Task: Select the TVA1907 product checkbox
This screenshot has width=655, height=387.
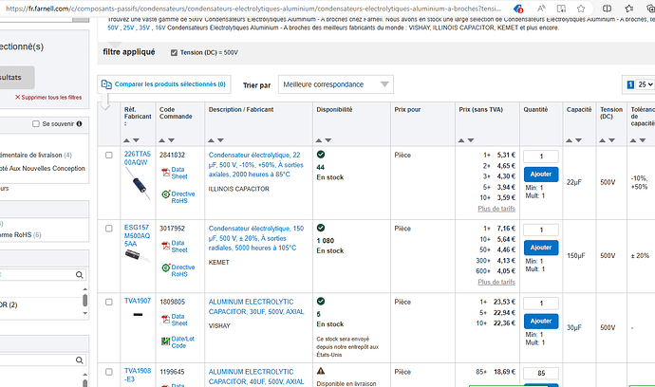Action: pyautogui.click(x=109, y=302)
